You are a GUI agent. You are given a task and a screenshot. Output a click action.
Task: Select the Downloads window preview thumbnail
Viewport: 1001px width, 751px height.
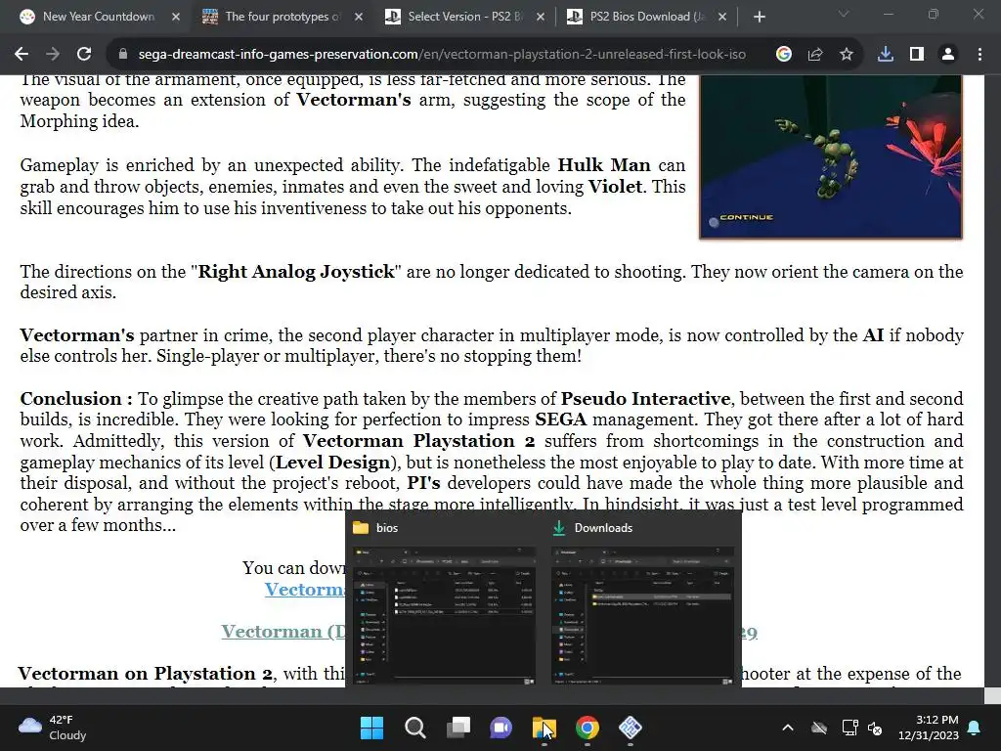(x=642, y=615)
